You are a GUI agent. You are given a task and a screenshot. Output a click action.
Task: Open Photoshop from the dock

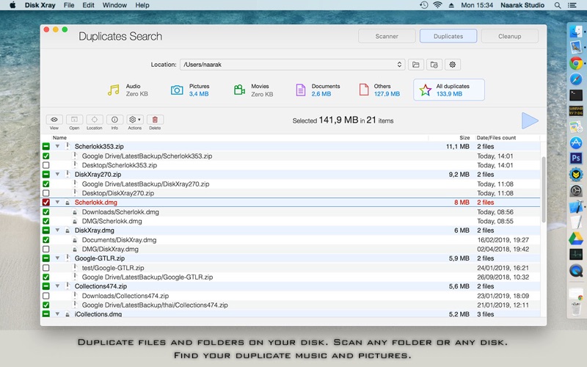(576, 159)
